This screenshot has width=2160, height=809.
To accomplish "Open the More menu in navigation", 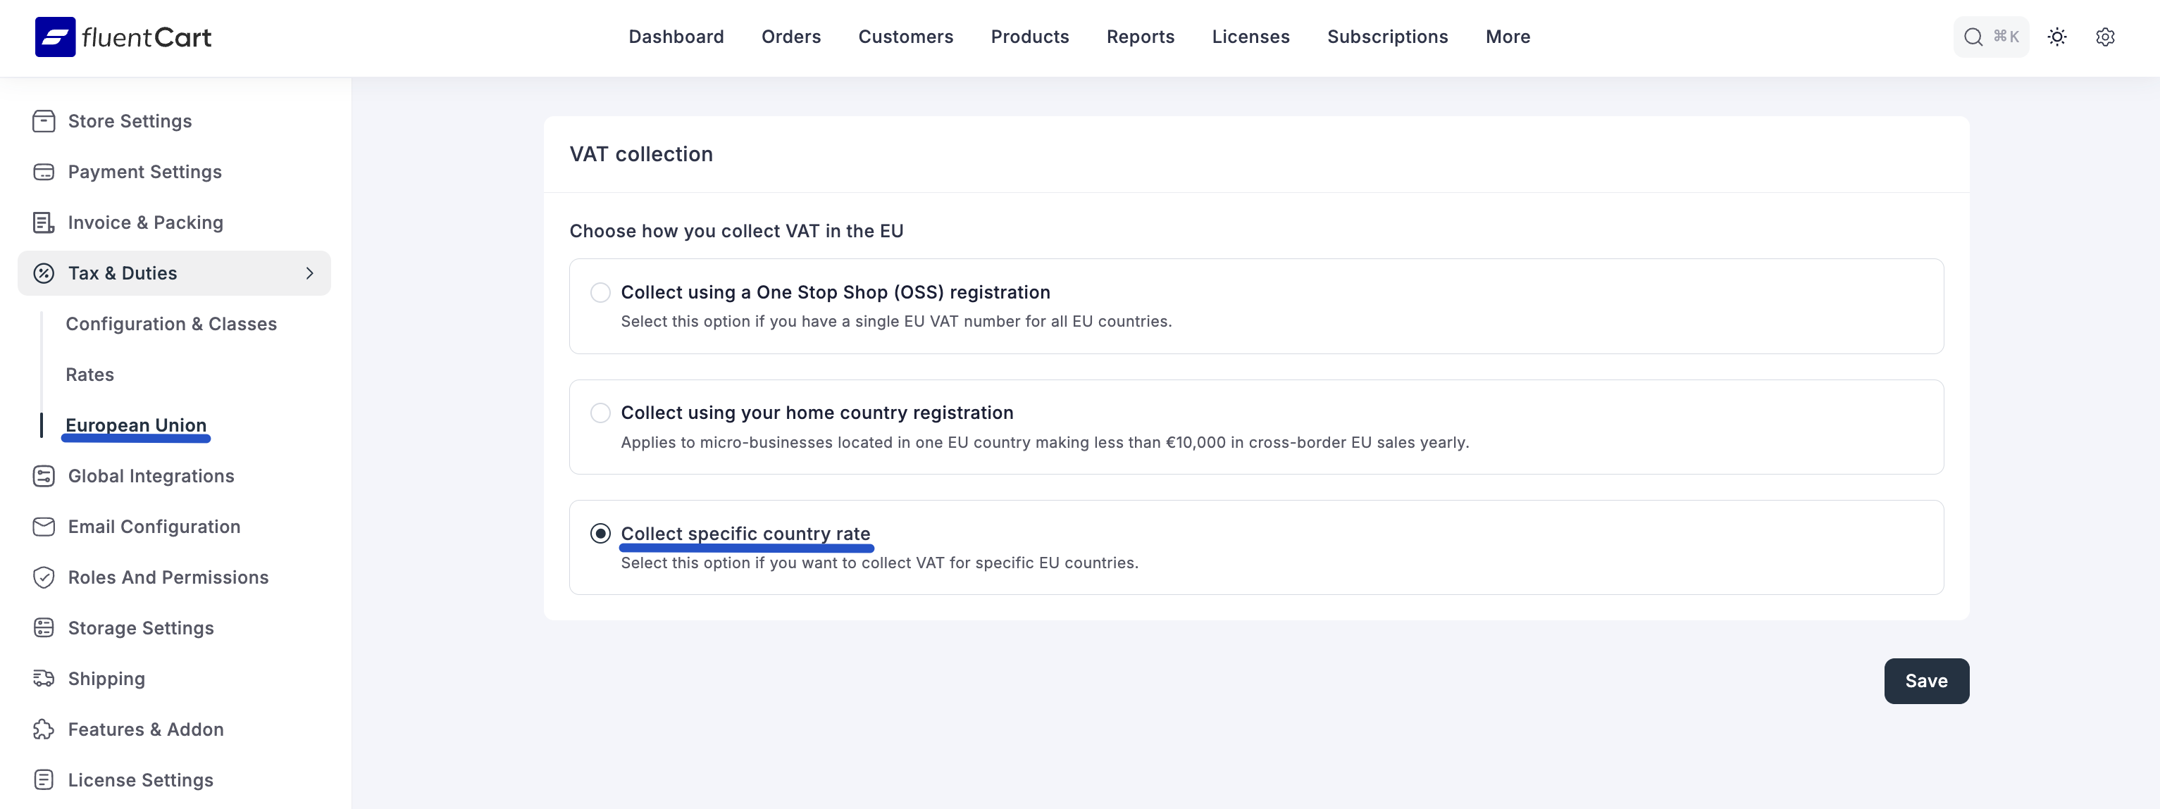I will point(1508,37).
